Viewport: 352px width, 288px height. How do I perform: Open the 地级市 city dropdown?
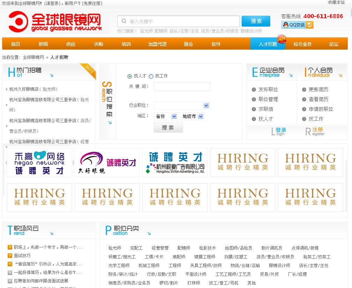tap(192, 116)
